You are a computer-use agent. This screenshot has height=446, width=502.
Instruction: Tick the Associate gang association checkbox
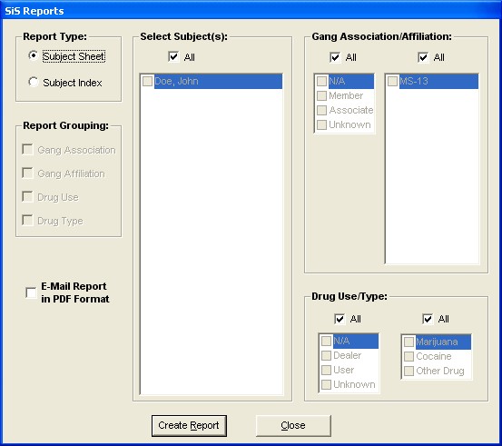coord(321,110)
